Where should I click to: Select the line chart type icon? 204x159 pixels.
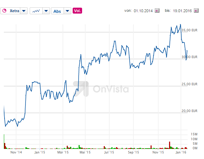[x=36, y=11]
